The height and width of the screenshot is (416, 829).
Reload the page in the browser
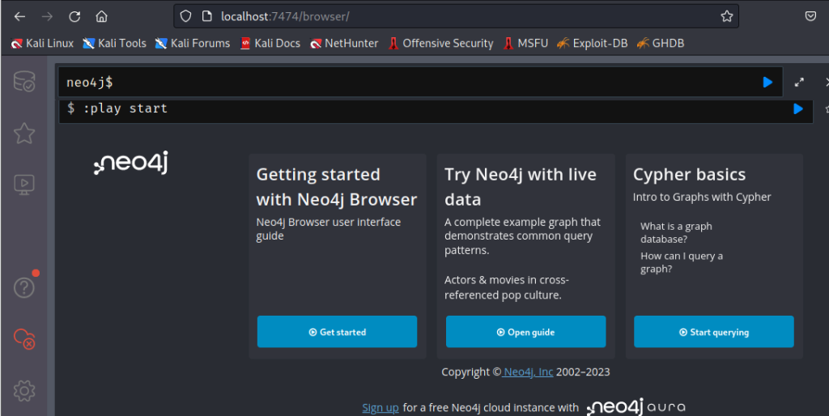click(74, 16)
